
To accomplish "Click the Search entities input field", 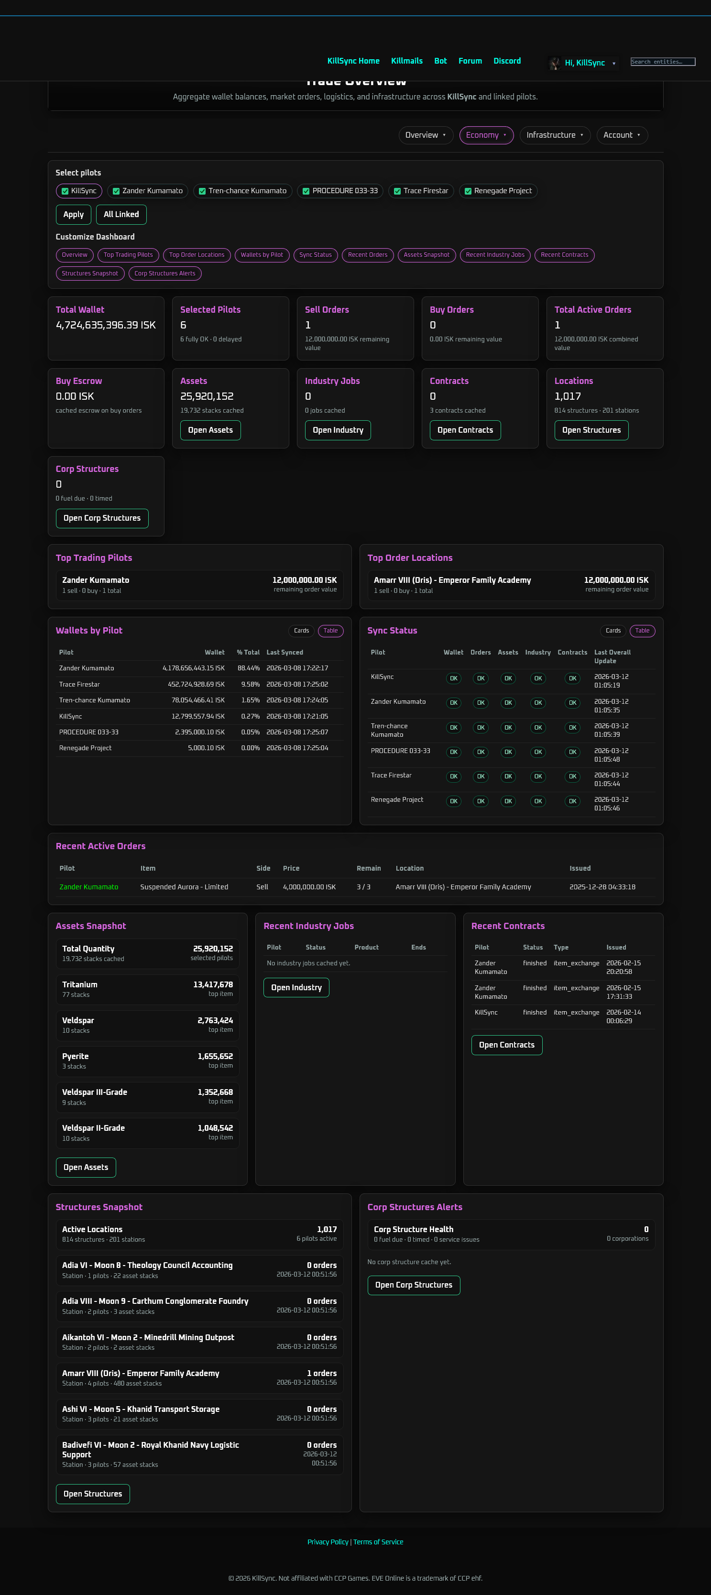I will pyautogui.click(x=662, y=62).
